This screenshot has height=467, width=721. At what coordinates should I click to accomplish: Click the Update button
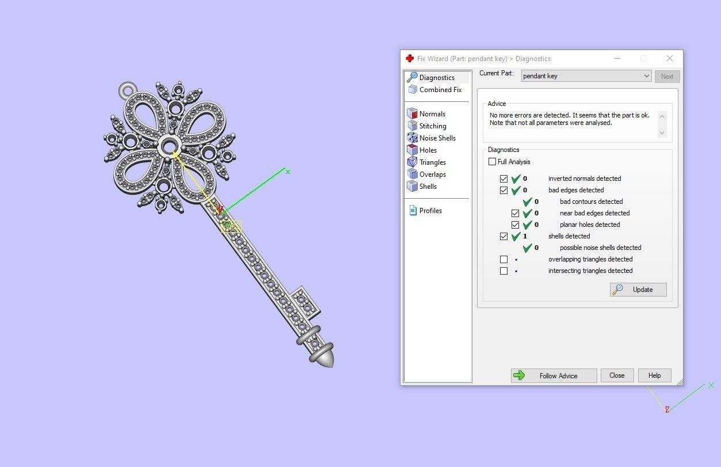pos(638,290)
